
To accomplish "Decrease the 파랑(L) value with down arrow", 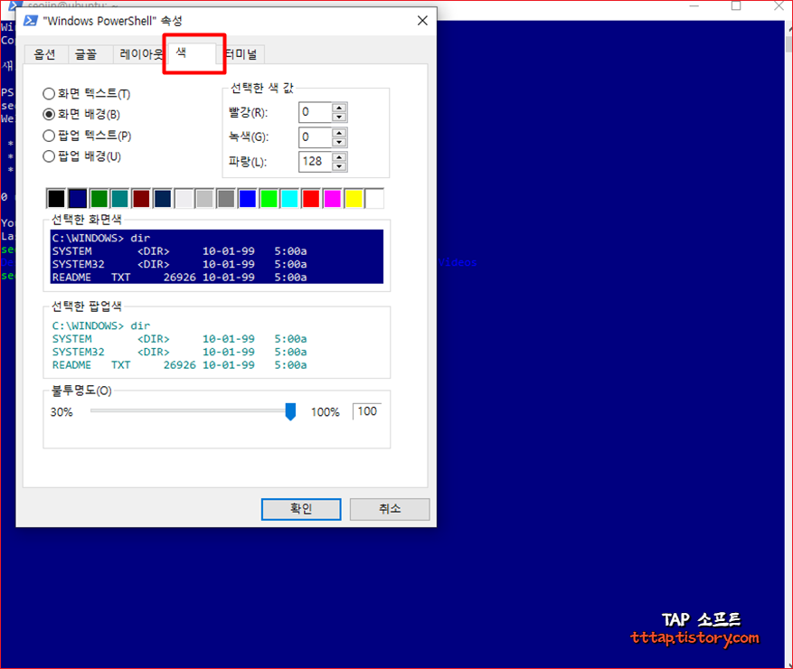I will click(x=339, y=166).
